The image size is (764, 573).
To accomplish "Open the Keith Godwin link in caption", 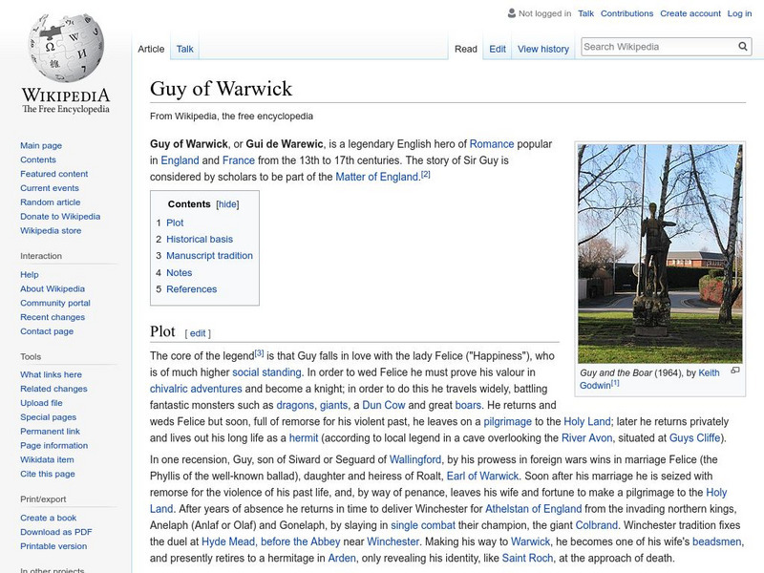I will [649, 379].
